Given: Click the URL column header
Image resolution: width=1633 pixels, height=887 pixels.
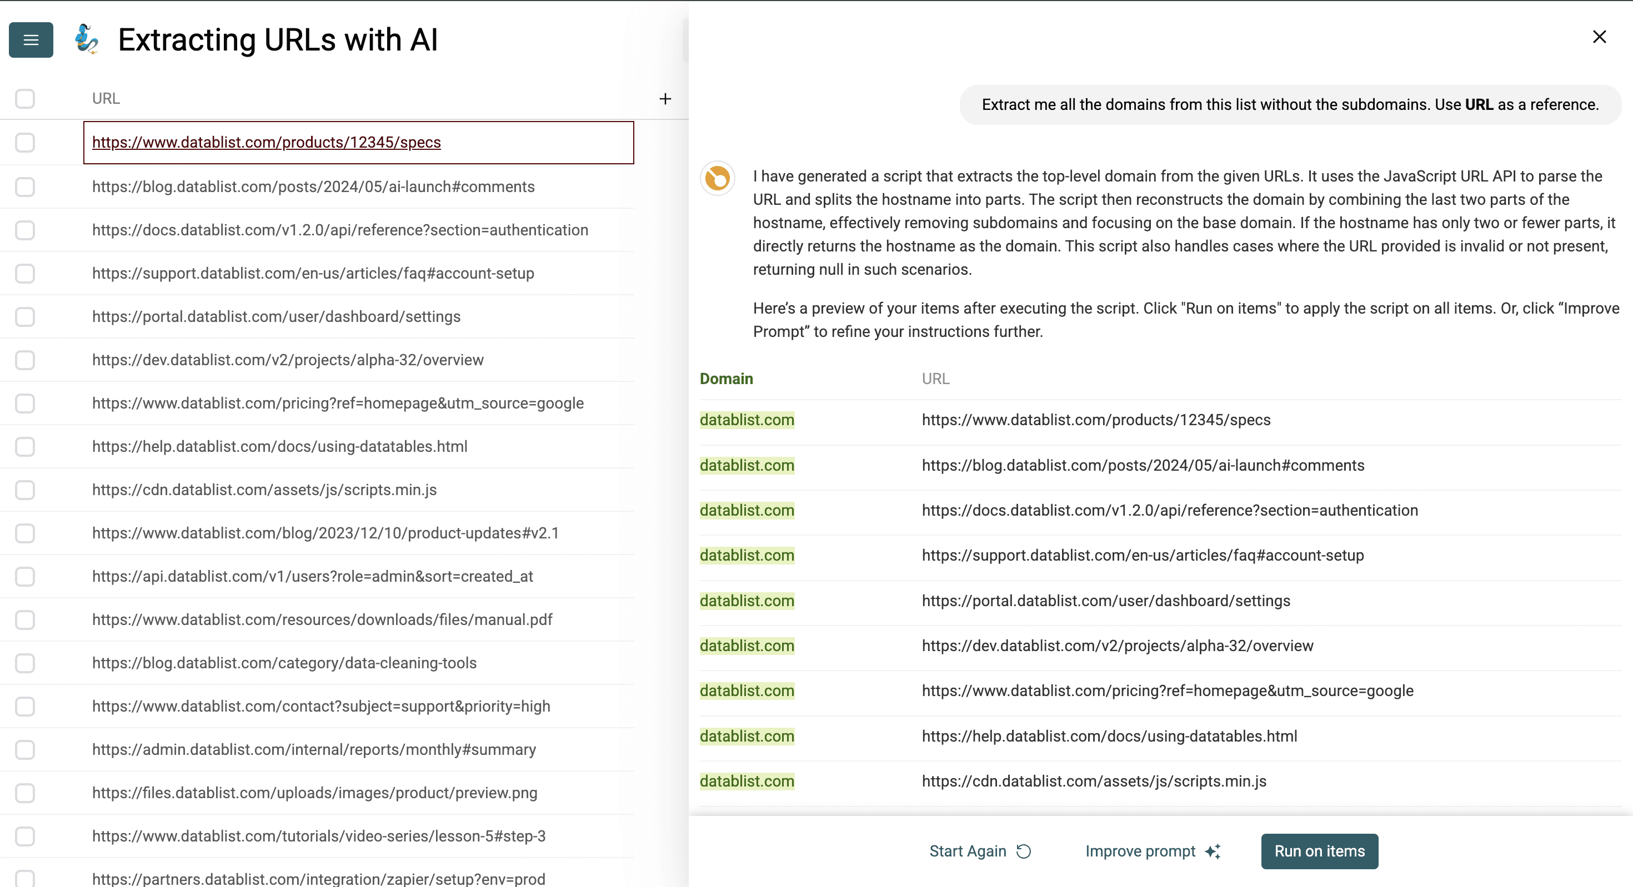Looking at the screenshot, I should point(105,98).
